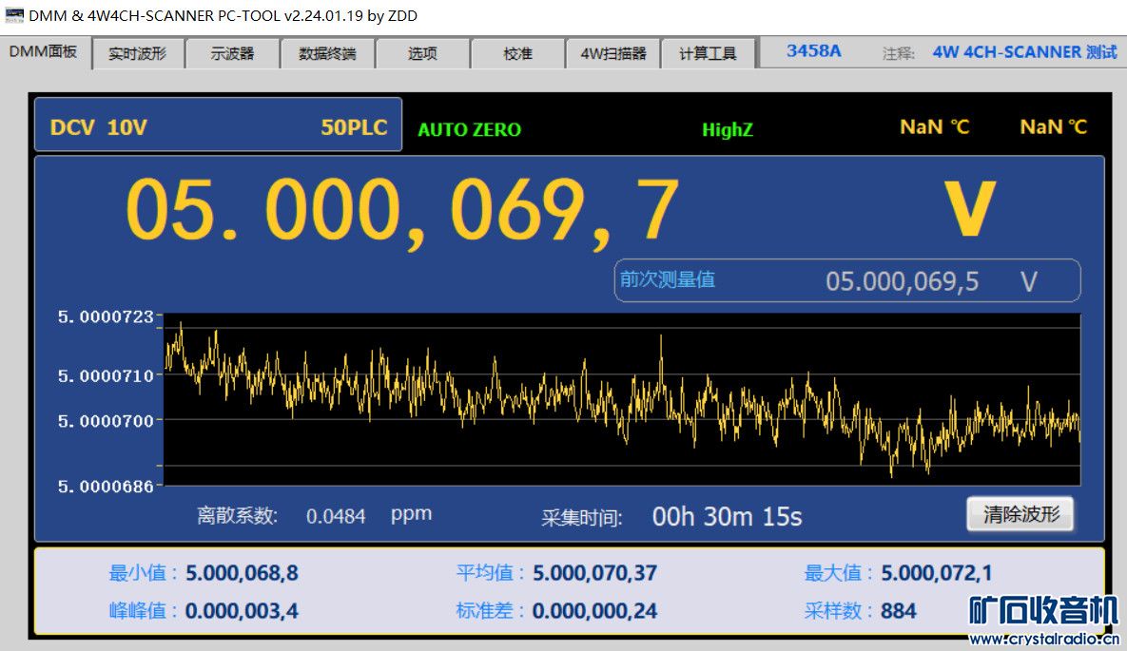
Task: Switch to the 校准 tab
Action: (517, 53)
